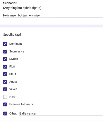Screen dimensions: 103x121
Task: Click the Submissive label text
Action: click(17, 51)
